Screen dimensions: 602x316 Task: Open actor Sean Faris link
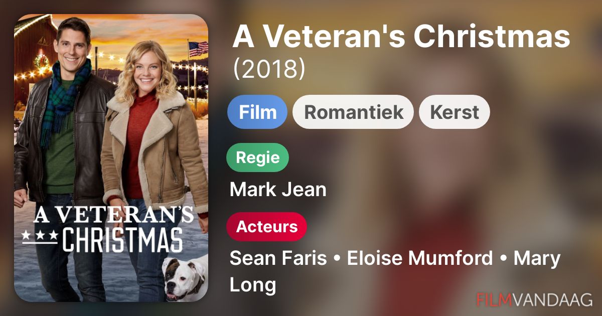pos(278,259)
